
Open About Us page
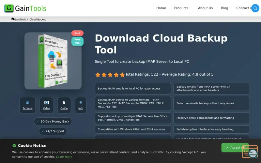click(205, 8)
